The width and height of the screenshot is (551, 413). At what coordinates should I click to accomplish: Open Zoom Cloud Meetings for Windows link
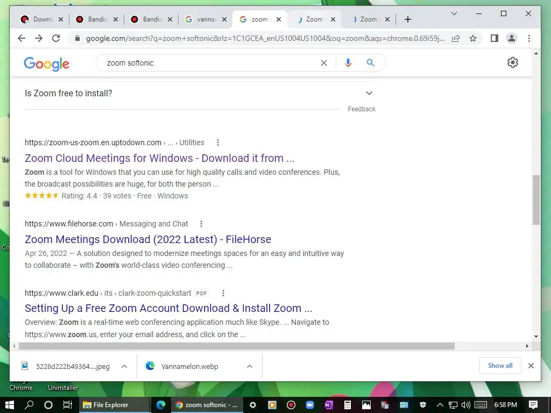159,158
